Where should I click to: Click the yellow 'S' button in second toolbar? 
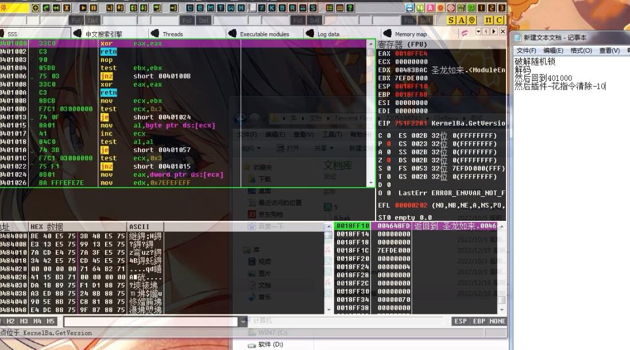coord(451,20)
